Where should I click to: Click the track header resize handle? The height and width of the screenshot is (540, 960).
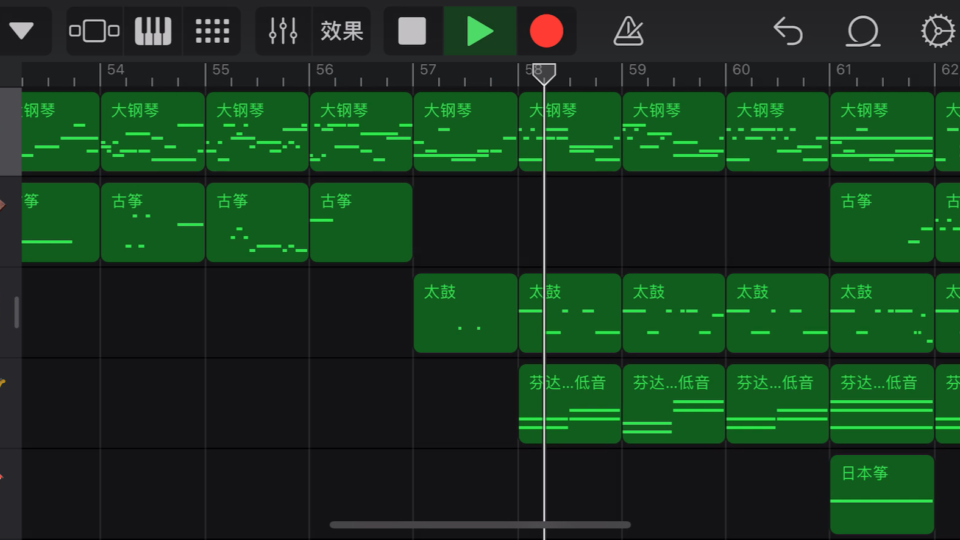(16, 312)
